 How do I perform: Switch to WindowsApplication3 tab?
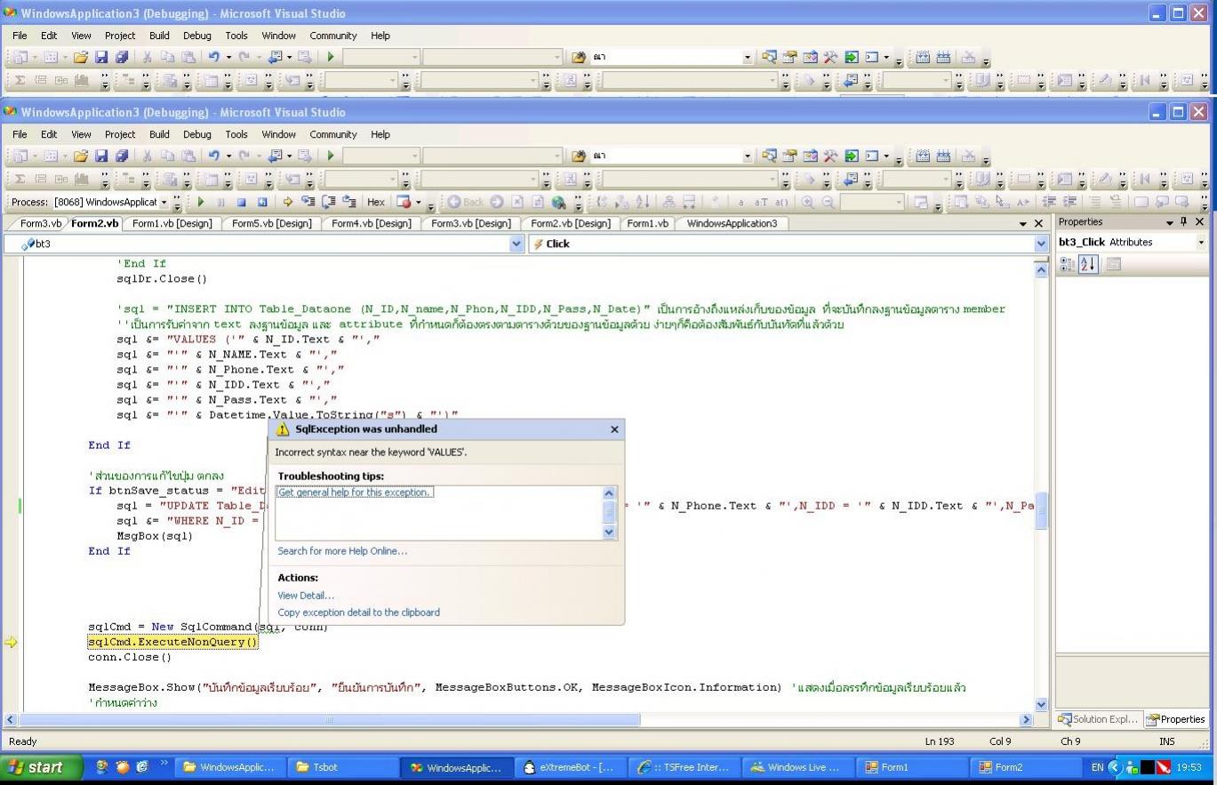pyautogui.click(x=732, y=223)
